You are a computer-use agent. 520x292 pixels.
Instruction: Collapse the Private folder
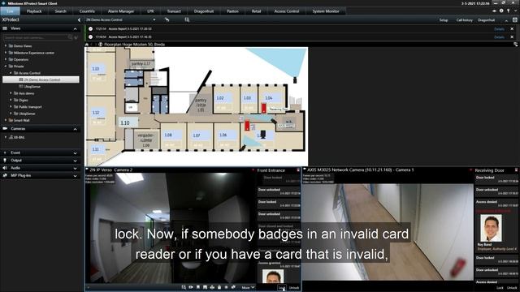(6, 67)
